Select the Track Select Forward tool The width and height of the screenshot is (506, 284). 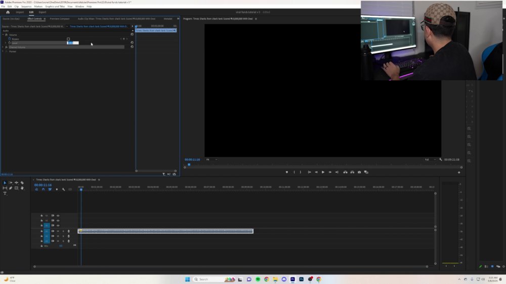pos(11,183)
